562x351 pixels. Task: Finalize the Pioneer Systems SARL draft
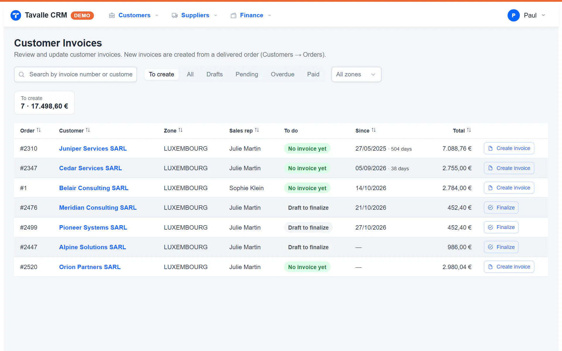point(501,227)
